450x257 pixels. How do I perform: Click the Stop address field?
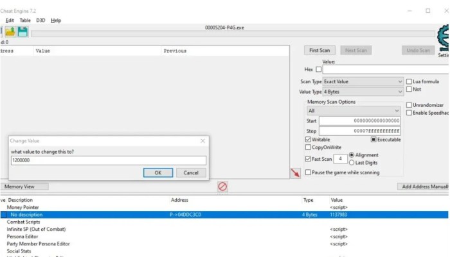click(359, 131)
